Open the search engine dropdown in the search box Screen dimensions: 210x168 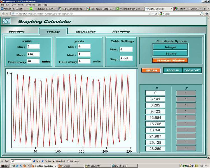click(162, 13)
